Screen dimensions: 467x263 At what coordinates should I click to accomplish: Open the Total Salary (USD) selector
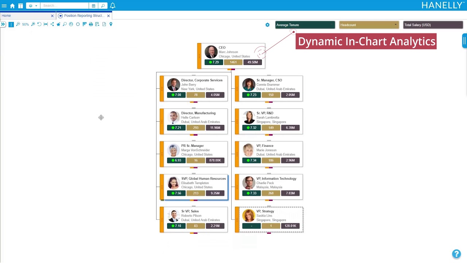point(433,25)
